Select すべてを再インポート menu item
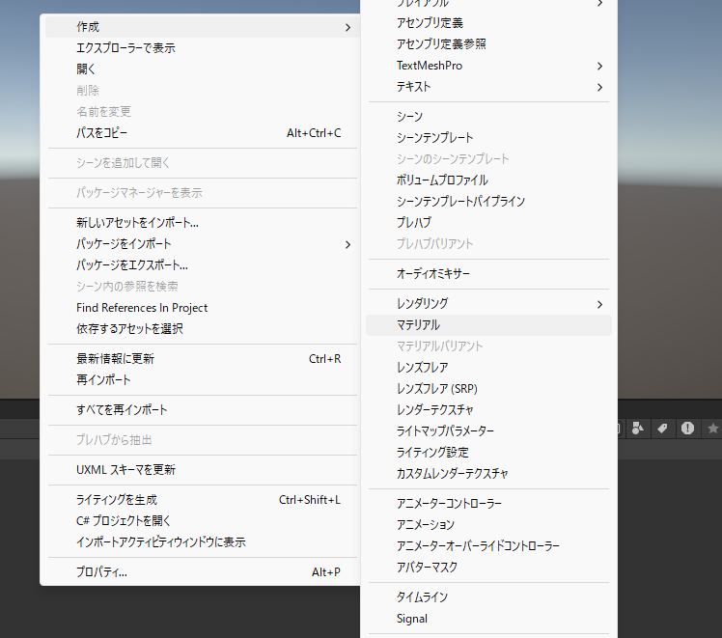722x638 pixels. (122, 410)
